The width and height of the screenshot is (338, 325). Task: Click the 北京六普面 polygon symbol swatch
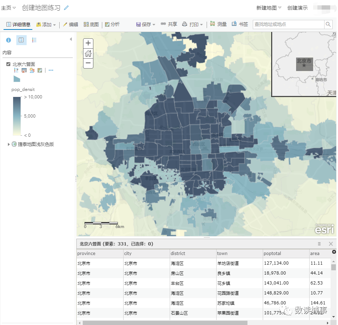coord(17,79)
